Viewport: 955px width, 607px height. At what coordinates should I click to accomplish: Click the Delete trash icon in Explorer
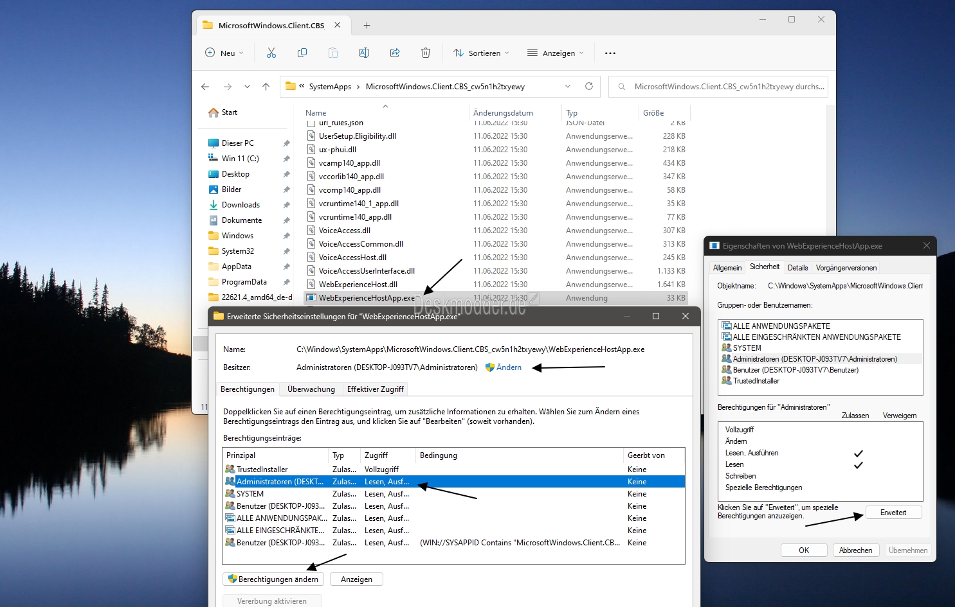426,53
